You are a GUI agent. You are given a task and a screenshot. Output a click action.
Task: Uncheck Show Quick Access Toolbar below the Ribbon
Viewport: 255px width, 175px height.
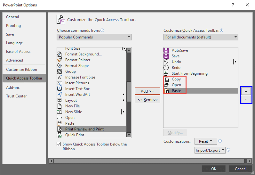(59, 144)
